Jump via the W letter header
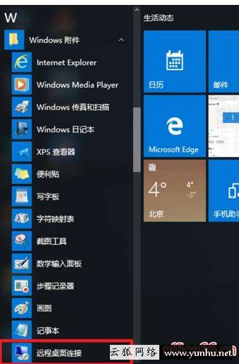Image resolution: width=239 pixels, height=364 pixels. tap(10, 18)
